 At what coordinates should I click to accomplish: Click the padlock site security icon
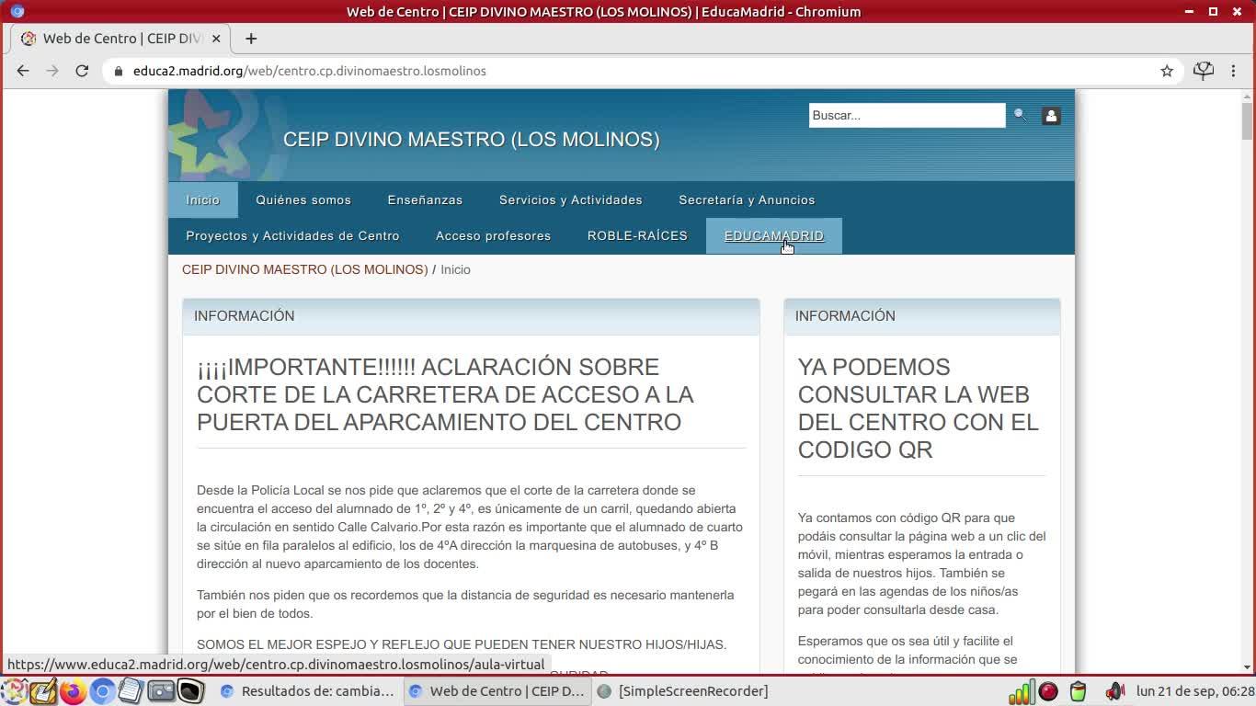118,71
